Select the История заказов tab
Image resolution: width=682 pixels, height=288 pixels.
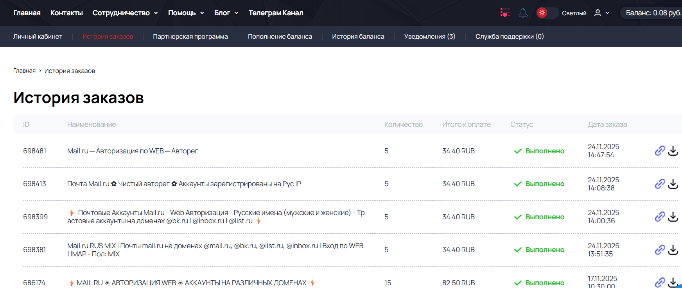pos(108,36)
